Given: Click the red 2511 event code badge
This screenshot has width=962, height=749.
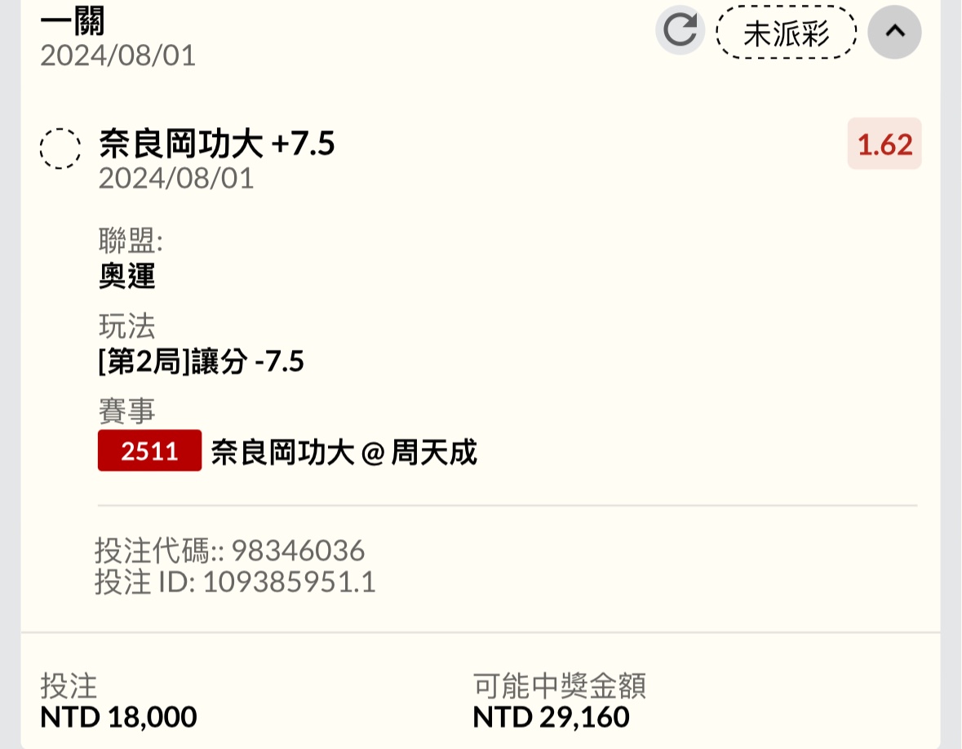Looking at the screenshot, I should (x=149, y=450).
